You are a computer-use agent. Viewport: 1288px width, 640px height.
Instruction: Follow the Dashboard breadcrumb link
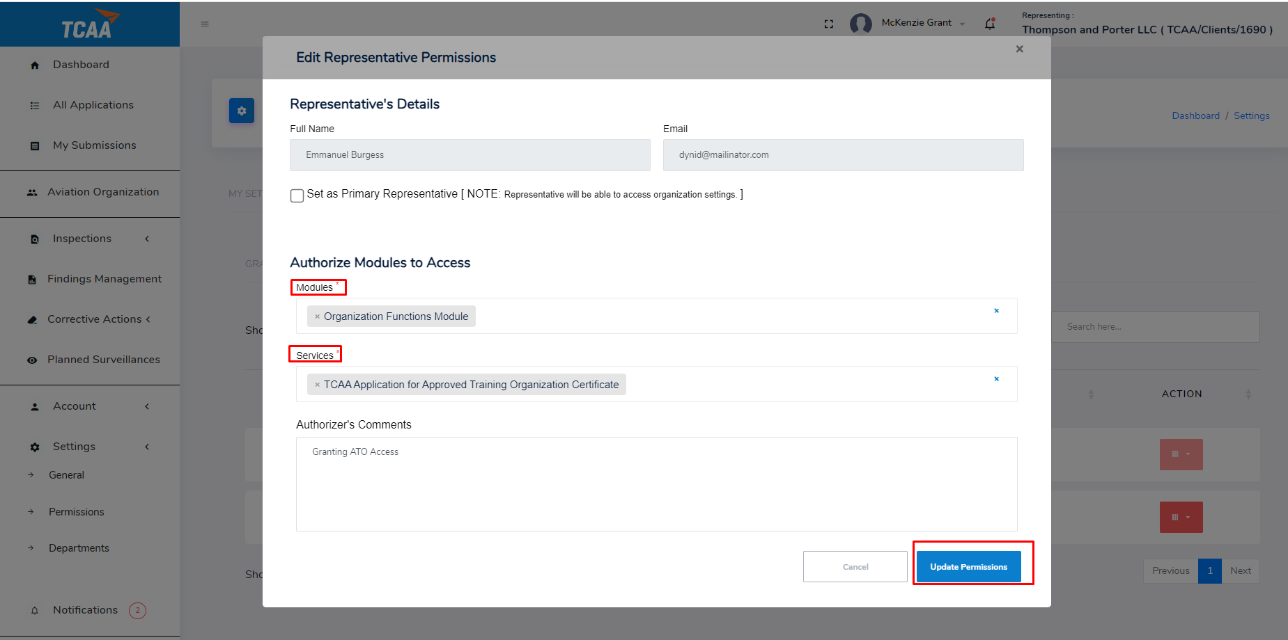[1195, 115]
